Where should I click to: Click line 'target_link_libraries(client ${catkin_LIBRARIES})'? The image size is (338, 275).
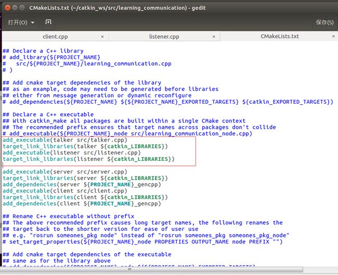pyautogui.click(x=85, y=197)
